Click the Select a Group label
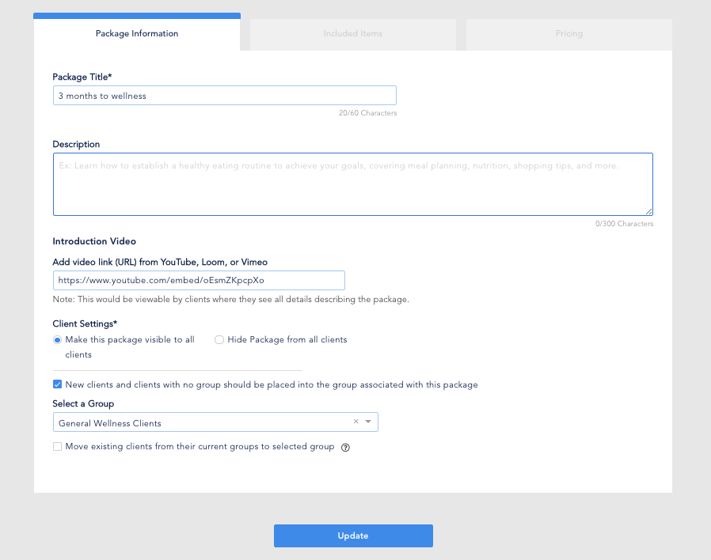711x560 pixels. coord(83,403)
